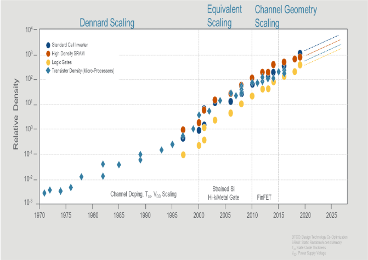Click the Channel Doping Vdd Scaling label
The height and width of the screenshot is (260, 368).
(143, 194)
